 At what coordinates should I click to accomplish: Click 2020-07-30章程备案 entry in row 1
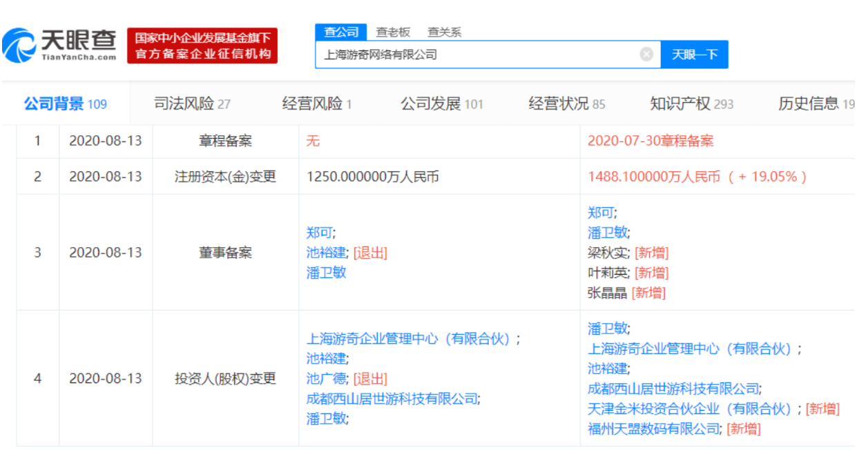click(x=650, y=141)
